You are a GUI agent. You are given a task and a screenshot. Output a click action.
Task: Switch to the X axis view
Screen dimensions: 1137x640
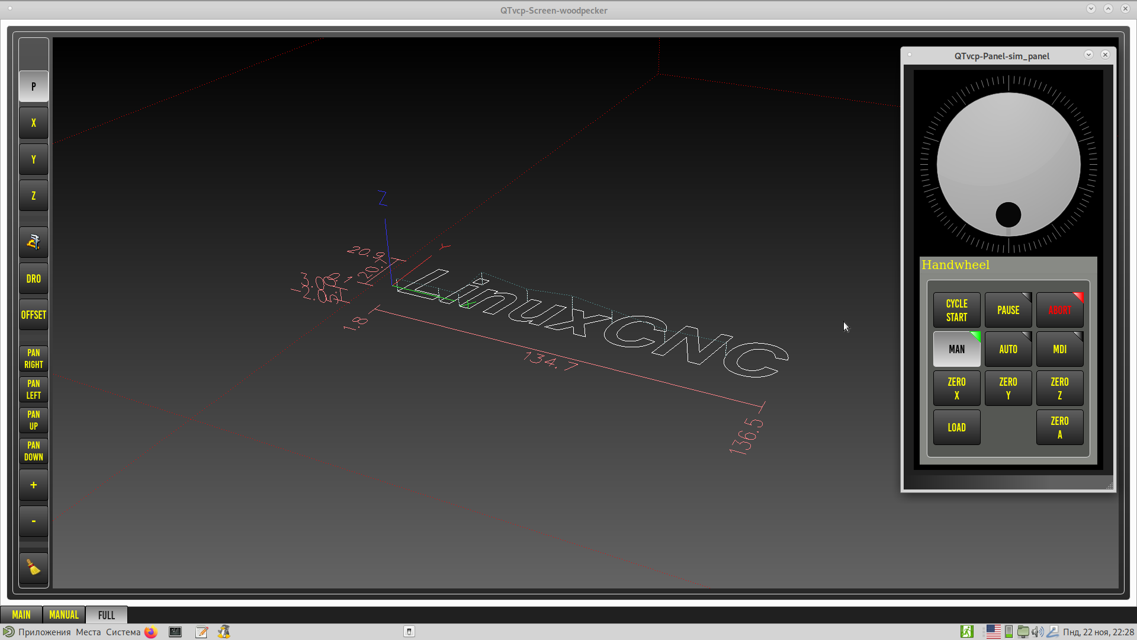pyautogui.click(x=34, y=123)
